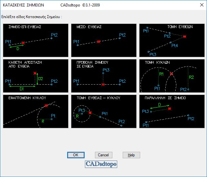Pick the ΤΟΜΗ ΕΥΘΕΙΩΝ line intersection tile
Viewport: 207px width, 177px height.
pyautogui.click(x=172, y=40)
